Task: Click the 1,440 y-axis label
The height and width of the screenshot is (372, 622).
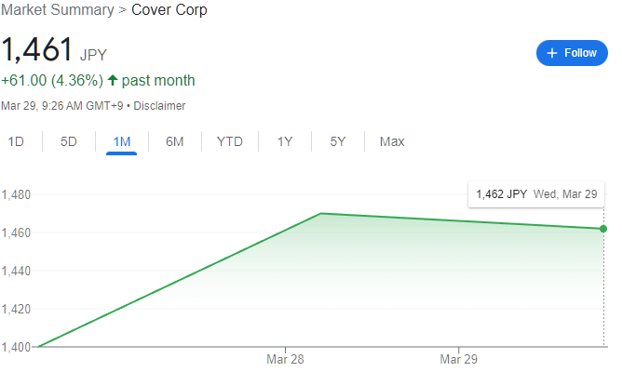Action: click(16, 271)
